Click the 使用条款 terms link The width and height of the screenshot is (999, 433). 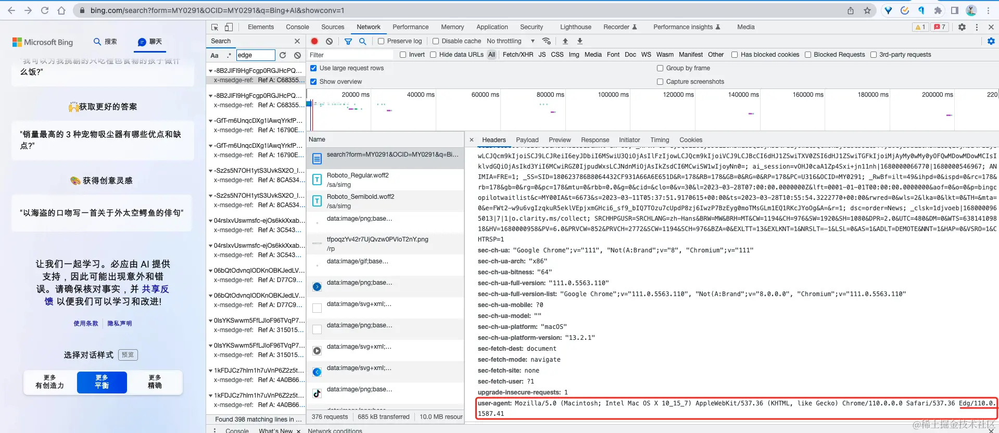tap(86, 323)
